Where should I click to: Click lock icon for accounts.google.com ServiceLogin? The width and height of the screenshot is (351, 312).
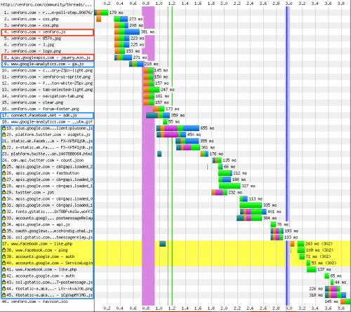pyautogui.click(x=4, y=263)
